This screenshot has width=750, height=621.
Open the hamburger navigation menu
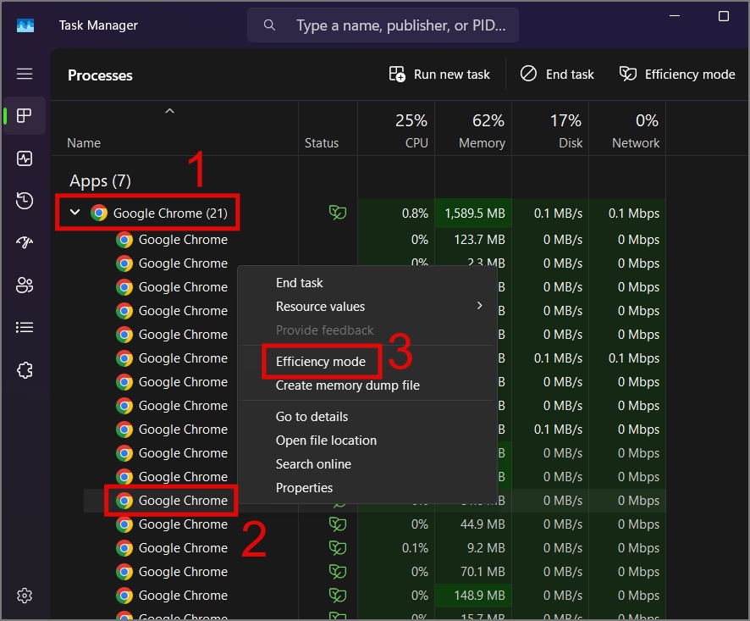25,74
